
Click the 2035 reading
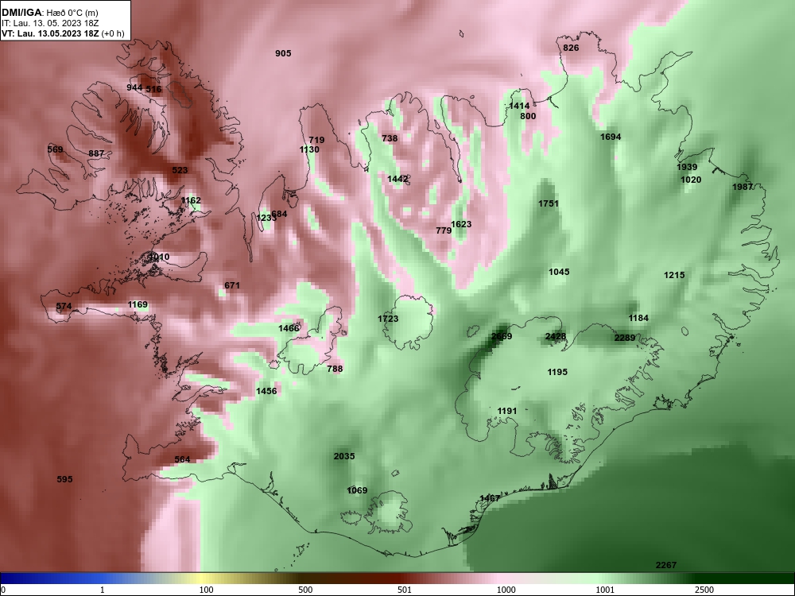click(x=344, y=457)
